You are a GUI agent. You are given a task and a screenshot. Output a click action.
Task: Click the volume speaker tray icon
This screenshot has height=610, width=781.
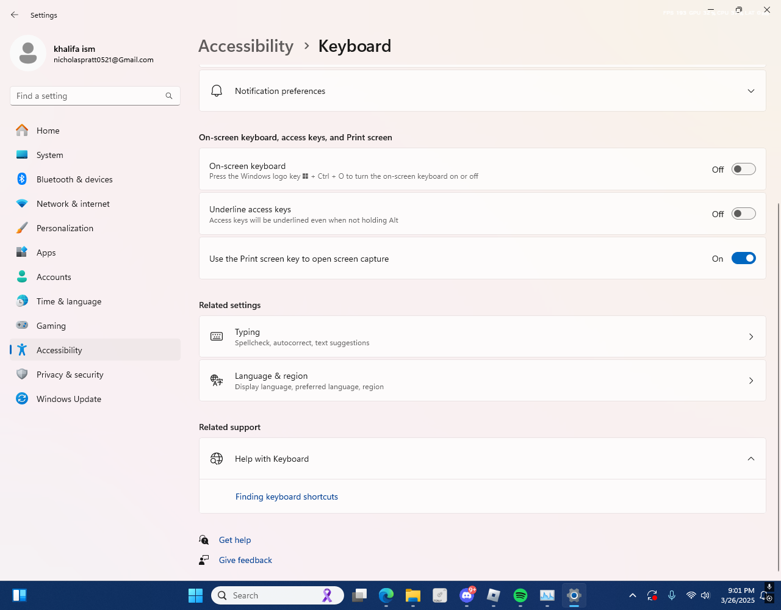point(706,595)
